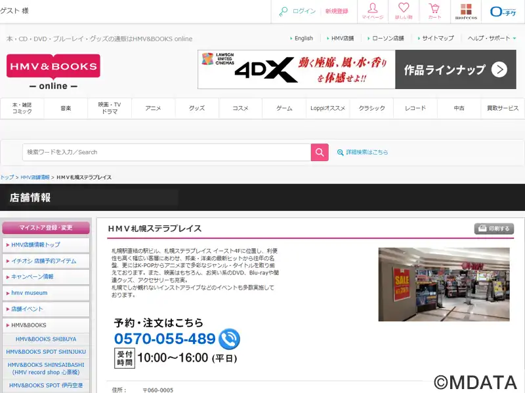The width and height of the screenshot is (525, 393).
Task: Open イチオシ 店舗予約アイテム sidebar item
Action: coord(46,261)
